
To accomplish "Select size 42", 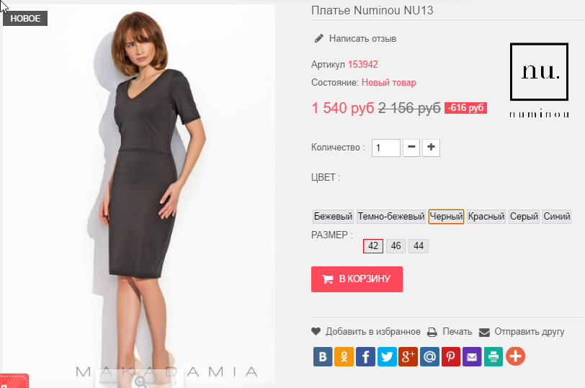I will 373,246.
